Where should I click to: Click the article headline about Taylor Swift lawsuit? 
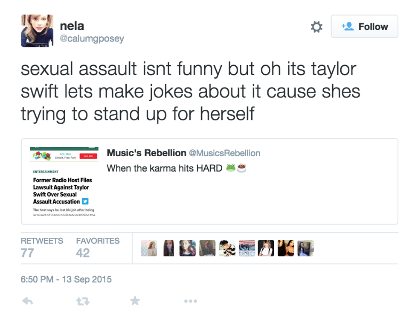pyautogui.click(x=62, y=191)
